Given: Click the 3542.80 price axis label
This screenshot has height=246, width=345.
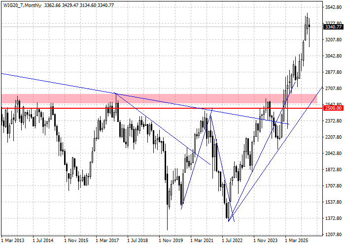Looking at the screenshot, I should pos(333,7).
